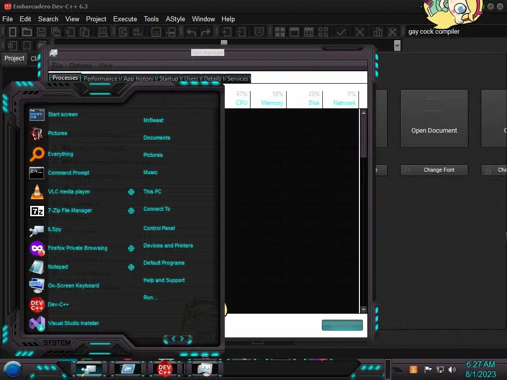Screen dimensions: 507x380
Task: Click Help and Support in start menu
Action: [x=164, y=280]
